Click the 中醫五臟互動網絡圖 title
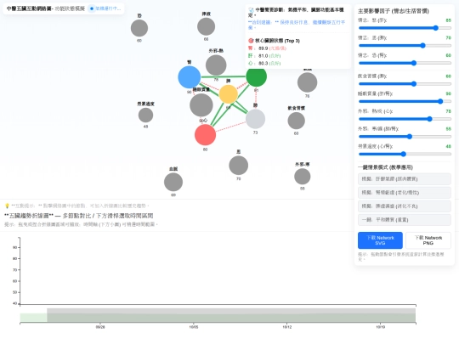 point(30,8)
